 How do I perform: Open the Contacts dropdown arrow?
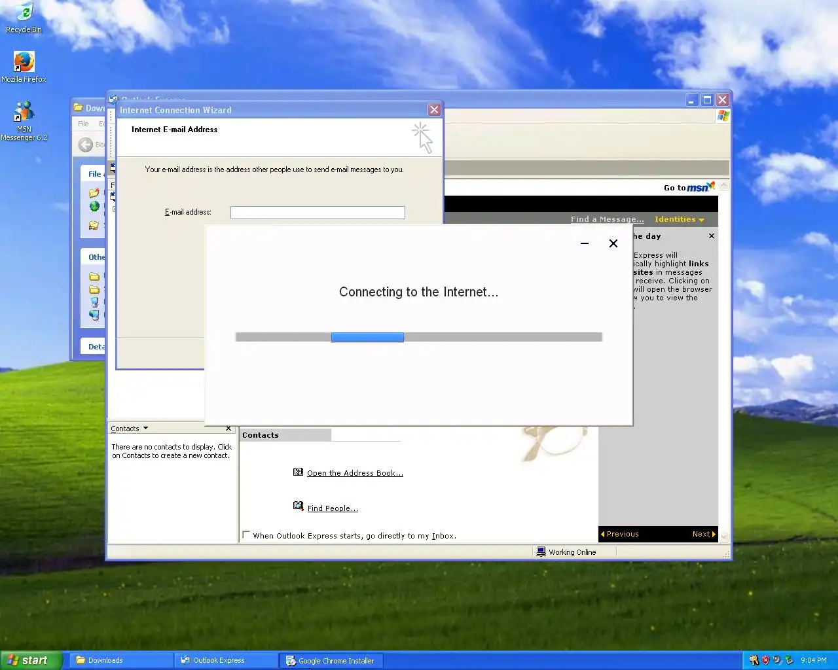[145, 429]
